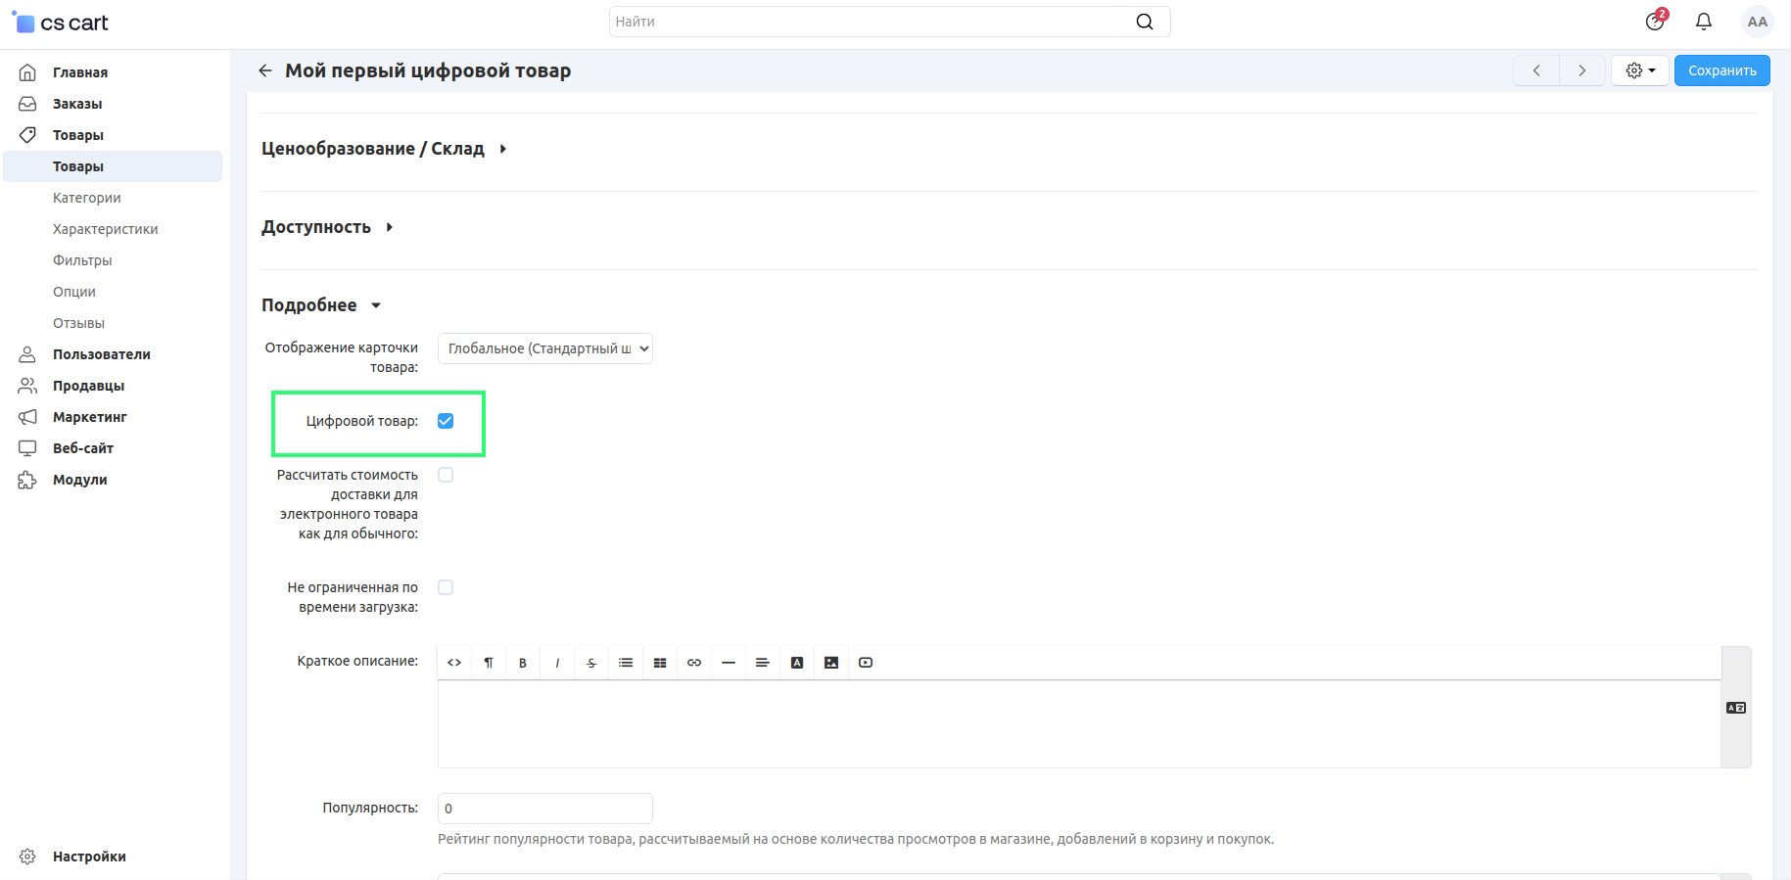Tick the time-unlimited download checkbox
The height and width of the screenshot is (880, 1791).
click(x=446, y=587)
